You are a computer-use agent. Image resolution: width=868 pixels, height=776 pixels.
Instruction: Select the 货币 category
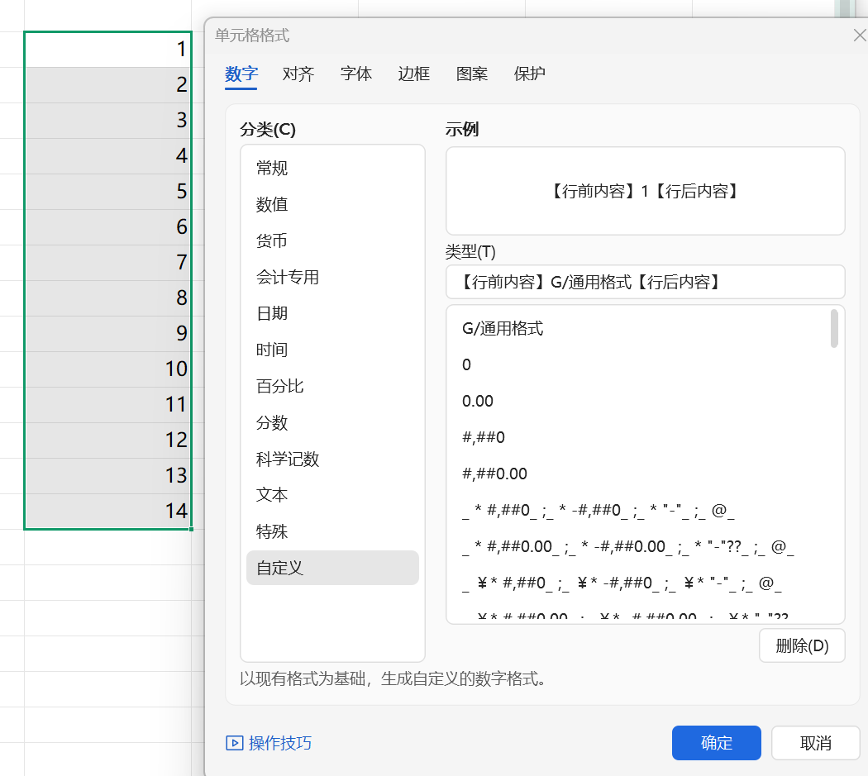point(272,241)
